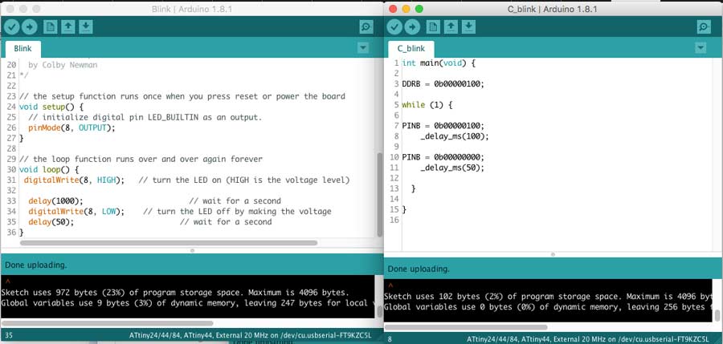Screen dimensions: 723x344
Task: Click Upload arrow button in Blink window
Action: pos(30,27)
